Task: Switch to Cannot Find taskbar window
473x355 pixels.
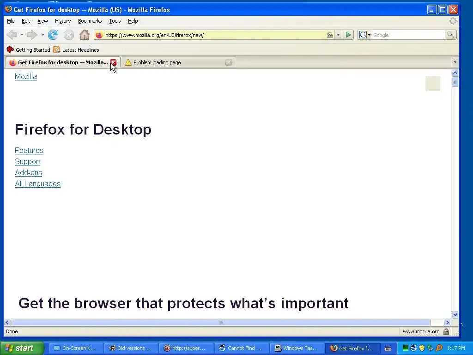Action: pos(241,348)
